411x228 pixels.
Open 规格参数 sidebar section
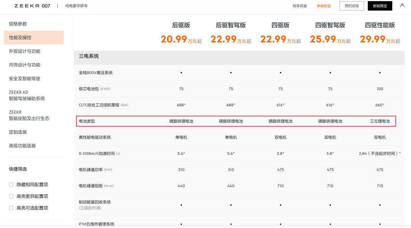18,24
